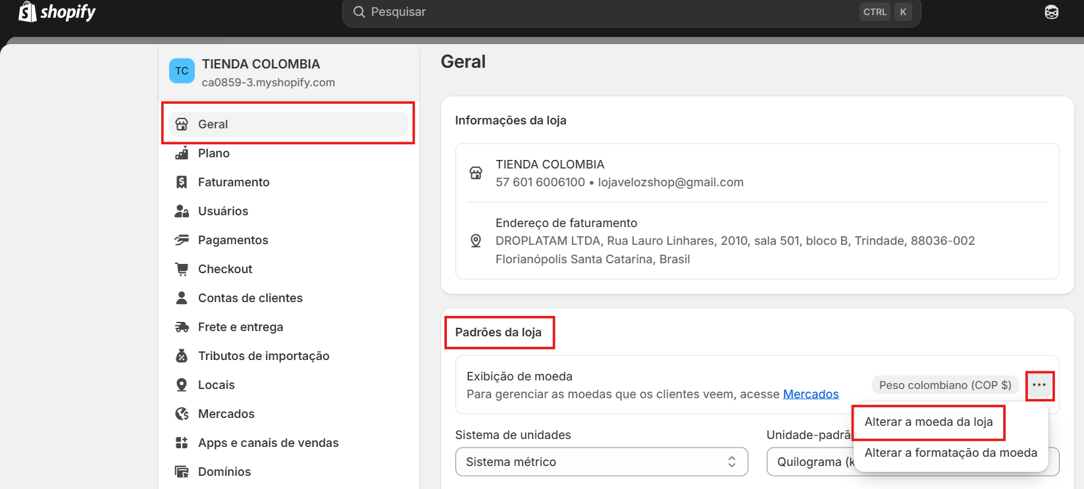Open the three-dots menu for currency display
1084x489 pixels.
pyautogui.click(x=1039, y=385)
